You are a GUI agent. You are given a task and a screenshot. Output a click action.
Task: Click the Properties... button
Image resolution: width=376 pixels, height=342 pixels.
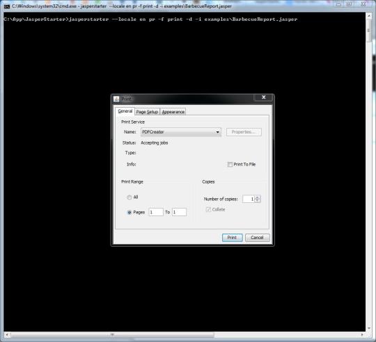click(x=244, y=132)
